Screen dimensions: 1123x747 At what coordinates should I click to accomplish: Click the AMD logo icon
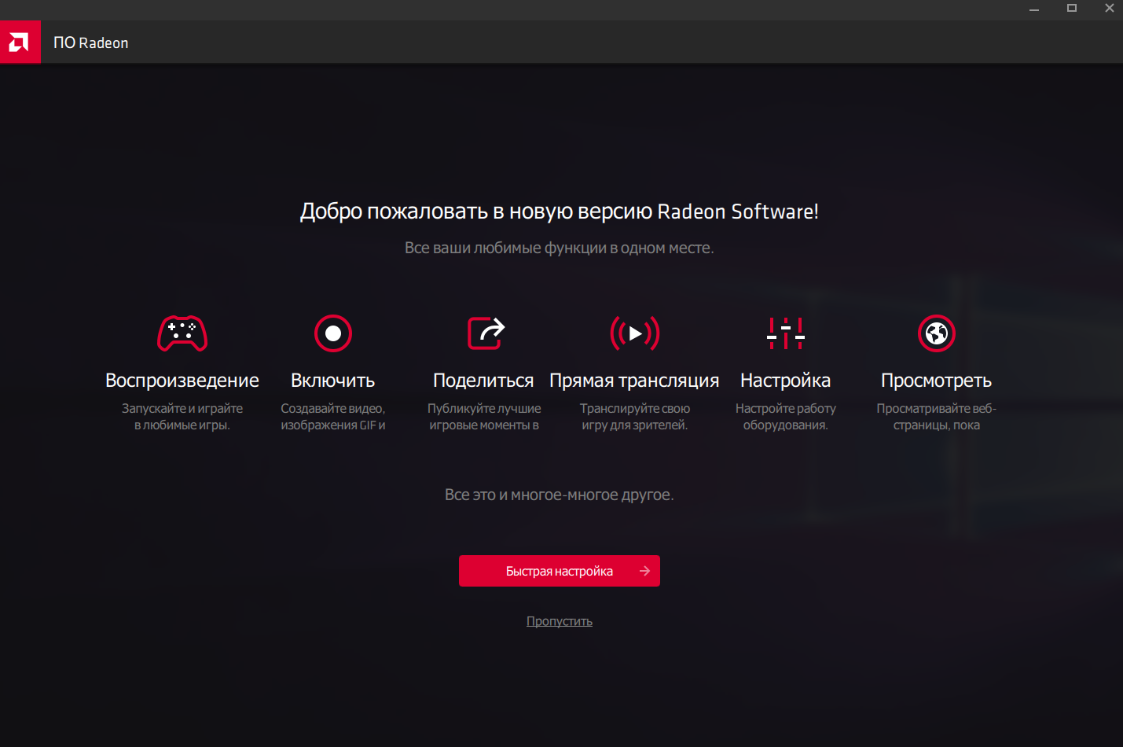[20, 42]
